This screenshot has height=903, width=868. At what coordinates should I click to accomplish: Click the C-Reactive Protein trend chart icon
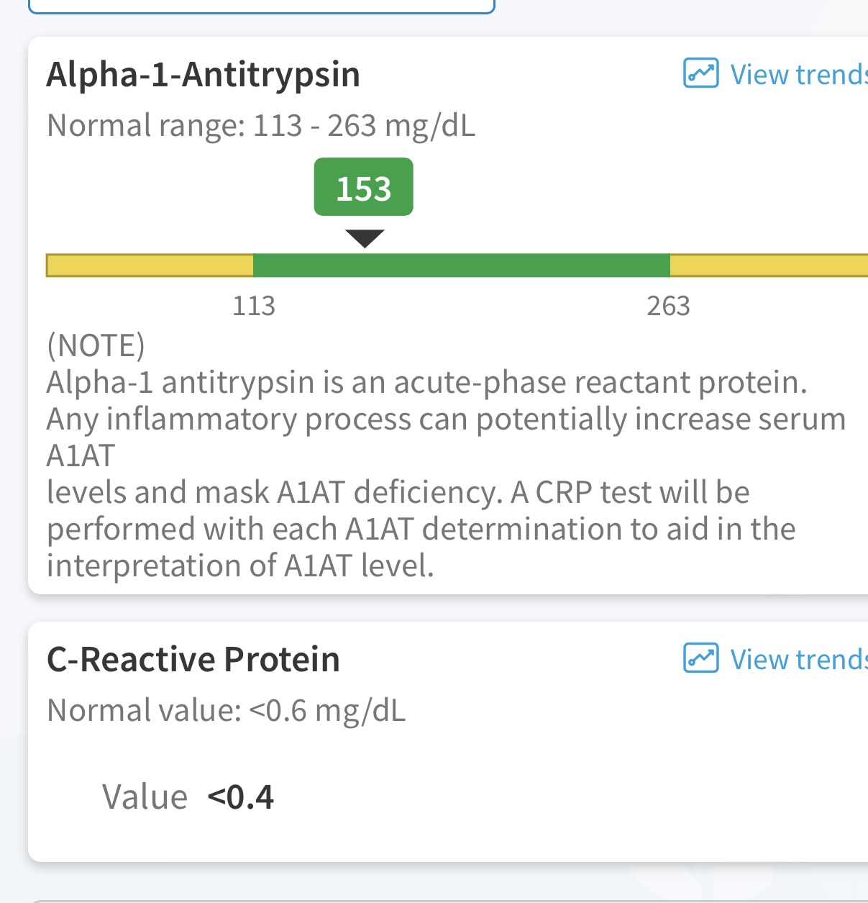pos(700,658)
